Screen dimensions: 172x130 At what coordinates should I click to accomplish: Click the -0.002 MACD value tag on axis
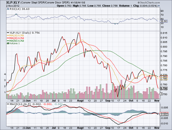pos(164,115)
